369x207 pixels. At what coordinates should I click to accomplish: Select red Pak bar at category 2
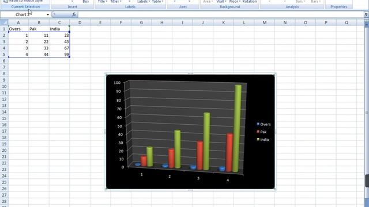point(171,158)
